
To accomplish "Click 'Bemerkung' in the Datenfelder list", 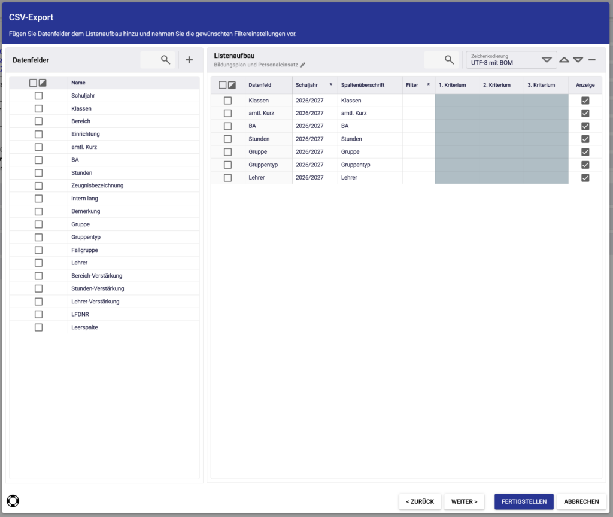I will 86,211.
